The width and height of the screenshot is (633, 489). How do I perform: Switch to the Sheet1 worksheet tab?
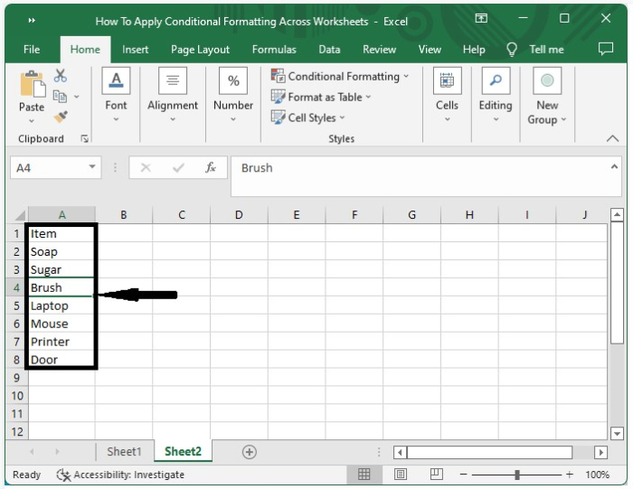point(124,452)
